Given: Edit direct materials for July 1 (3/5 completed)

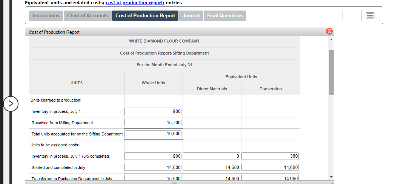Looking at the screenshot, I should click(212, 156).
